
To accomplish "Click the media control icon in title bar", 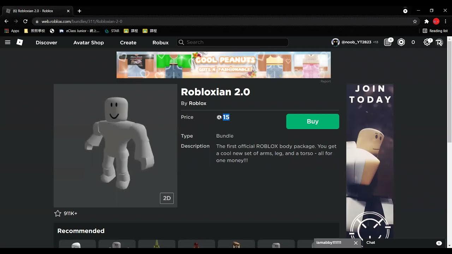I will [405, 11].
